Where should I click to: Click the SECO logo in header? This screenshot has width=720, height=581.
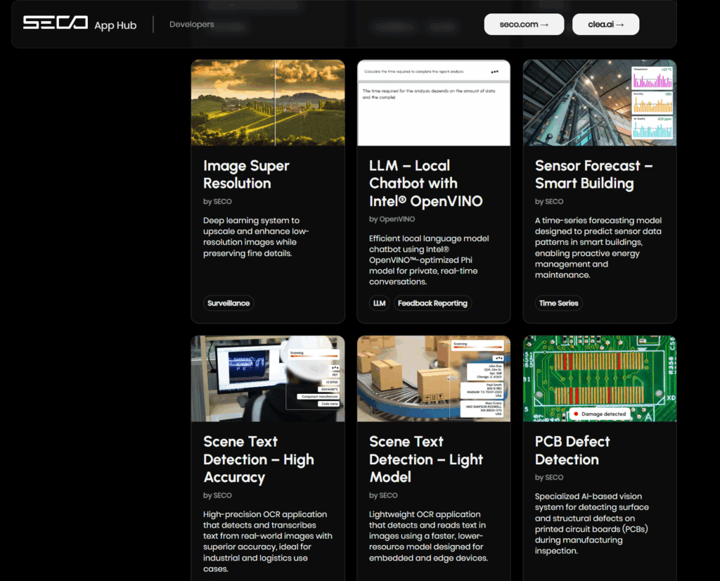click(x=56, y=23)
